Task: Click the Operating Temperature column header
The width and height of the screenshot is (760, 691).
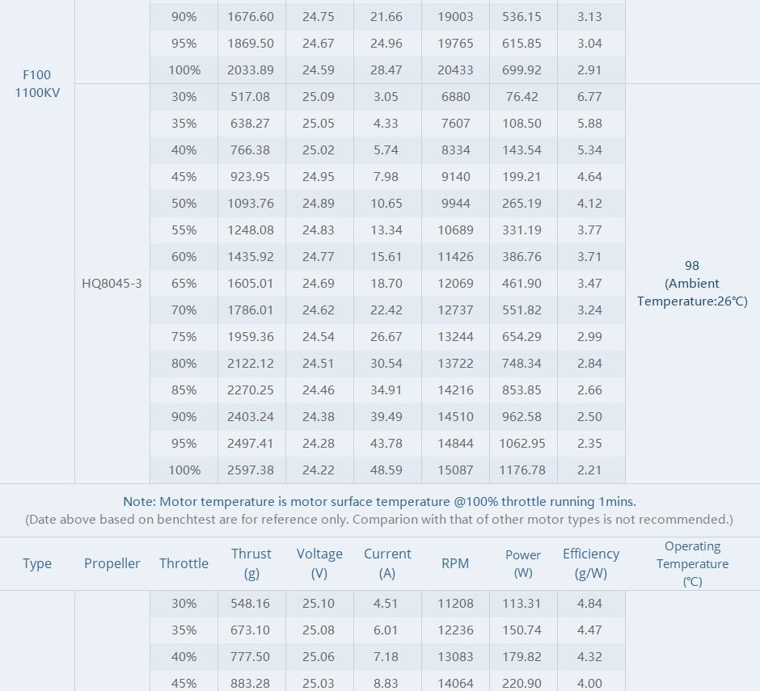Action: [x=692, y=563]
